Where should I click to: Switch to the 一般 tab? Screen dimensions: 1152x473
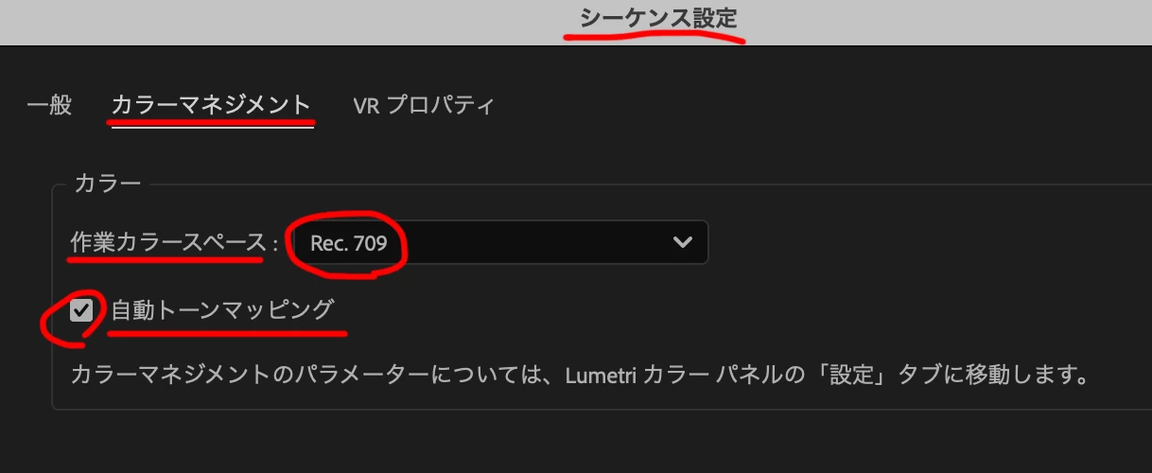point(49,105)
